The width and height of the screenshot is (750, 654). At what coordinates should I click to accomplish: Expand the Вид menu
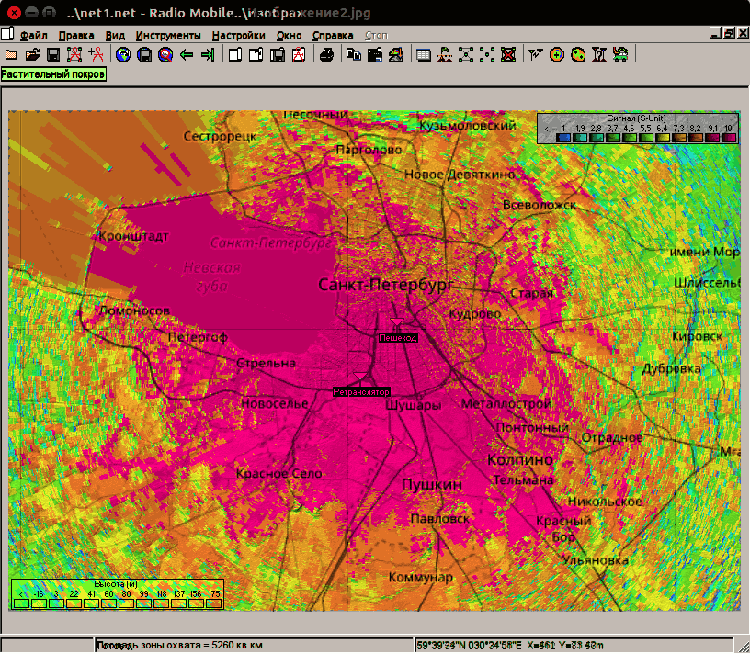[x=115, y=36]
